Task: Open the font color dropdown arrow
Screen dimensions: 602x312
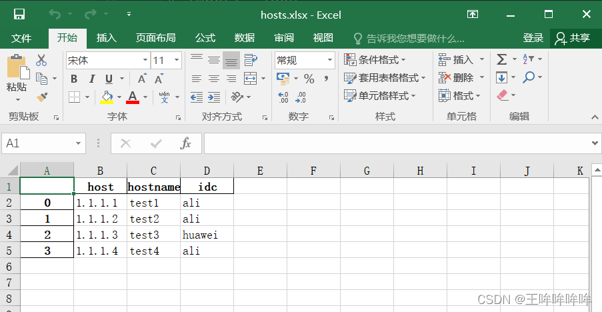Action: [x=145, y=97]
